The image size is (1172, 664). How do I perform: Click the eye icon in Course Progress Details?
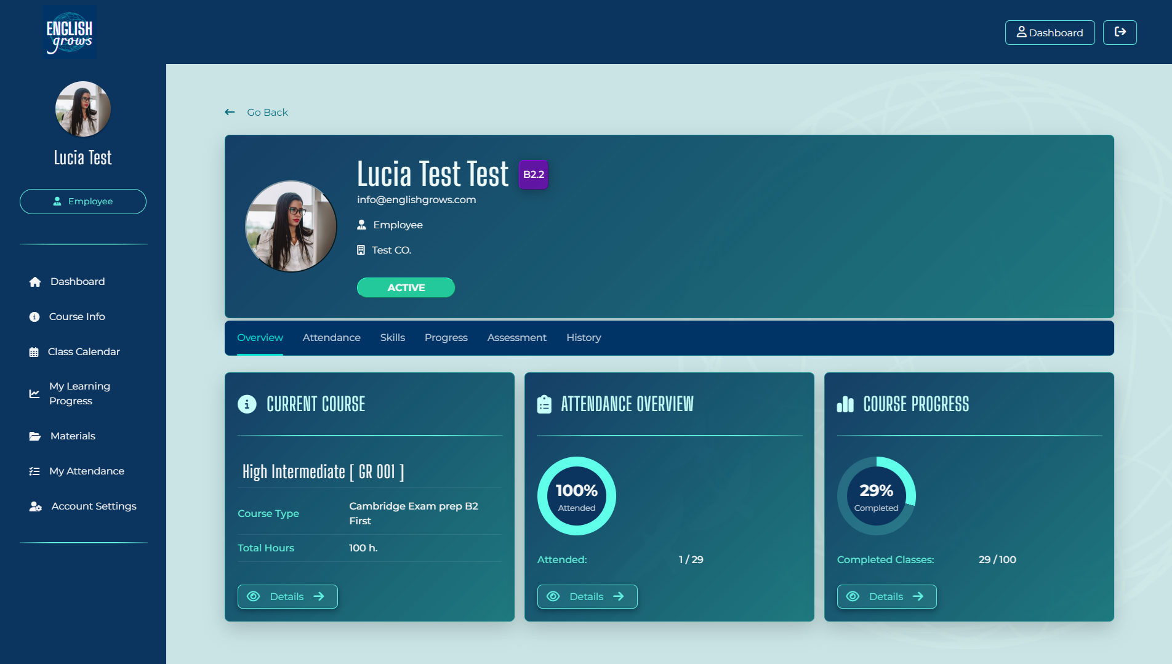853,596
